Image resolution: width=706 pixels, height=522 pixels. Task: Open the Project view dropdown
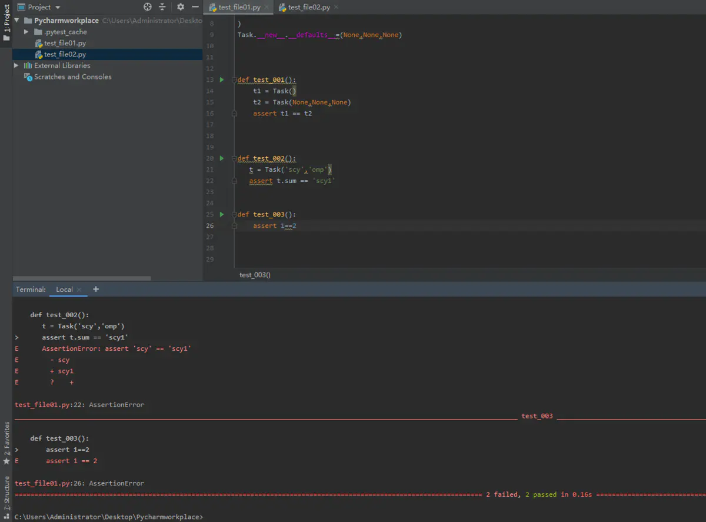coord(58,8)
